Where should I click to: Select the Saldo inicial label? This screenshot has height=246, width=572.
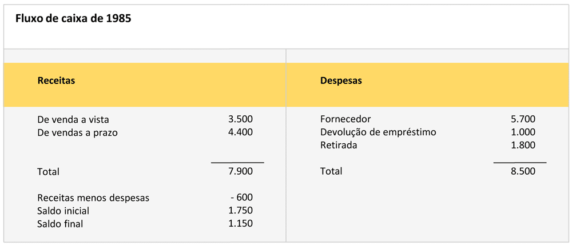[x=63, y=211]
